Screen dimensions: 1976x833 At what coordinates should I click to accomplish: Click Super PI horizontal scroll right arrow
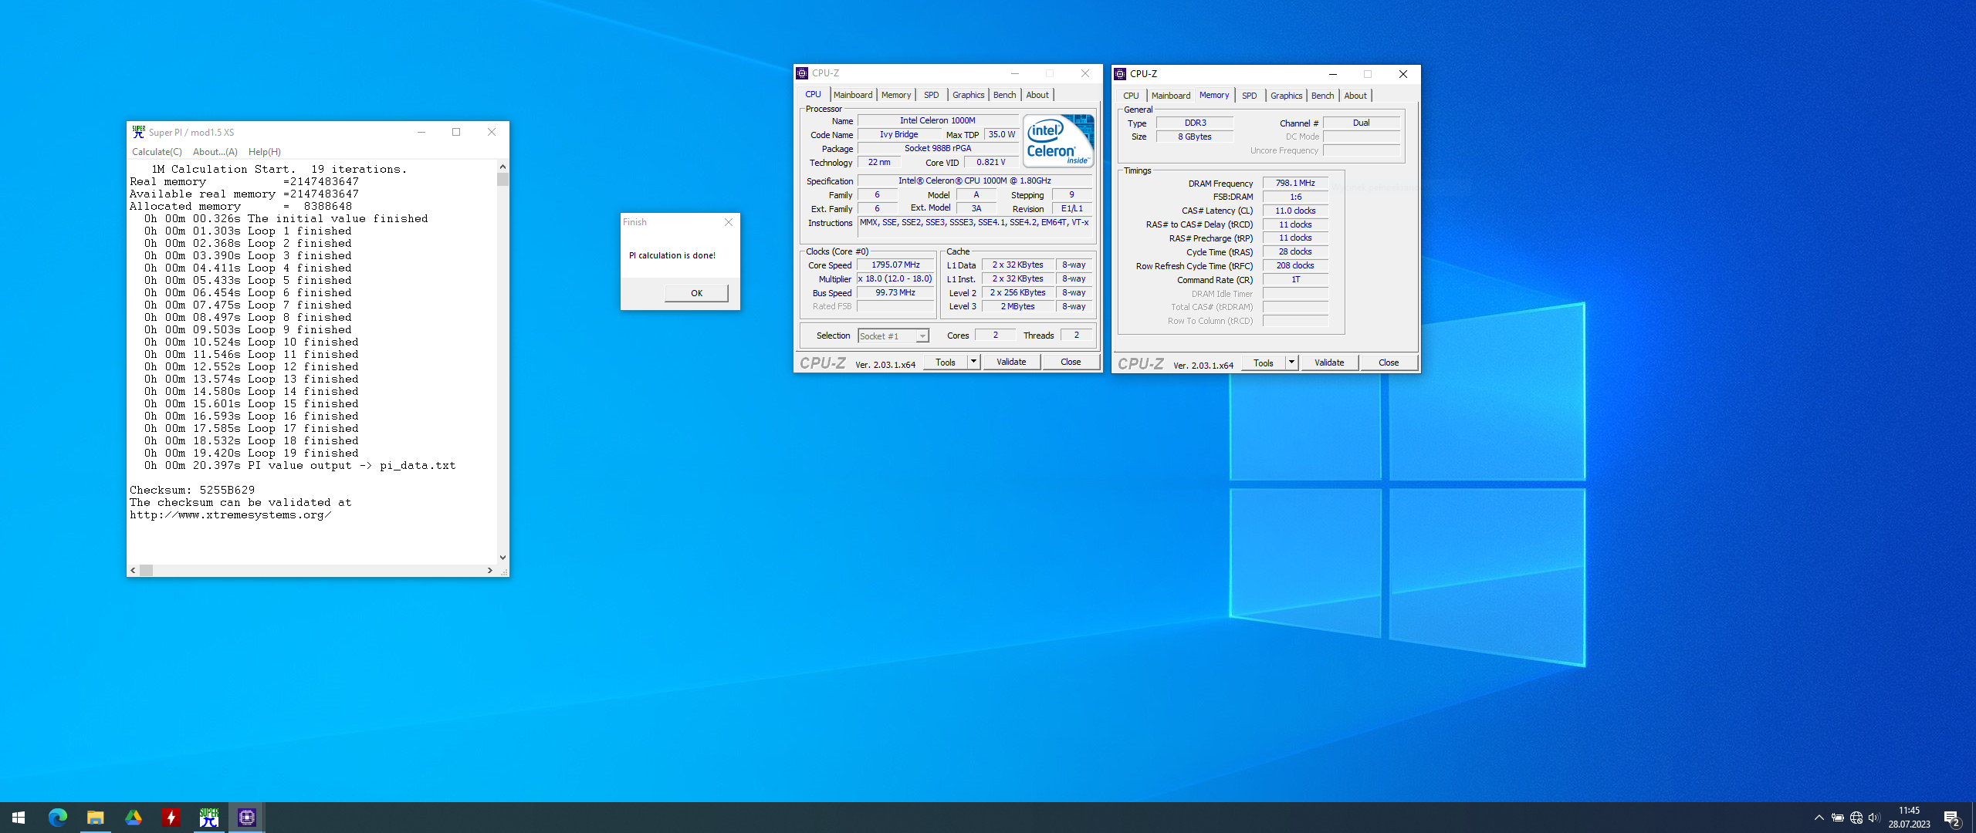pos(489,571)
